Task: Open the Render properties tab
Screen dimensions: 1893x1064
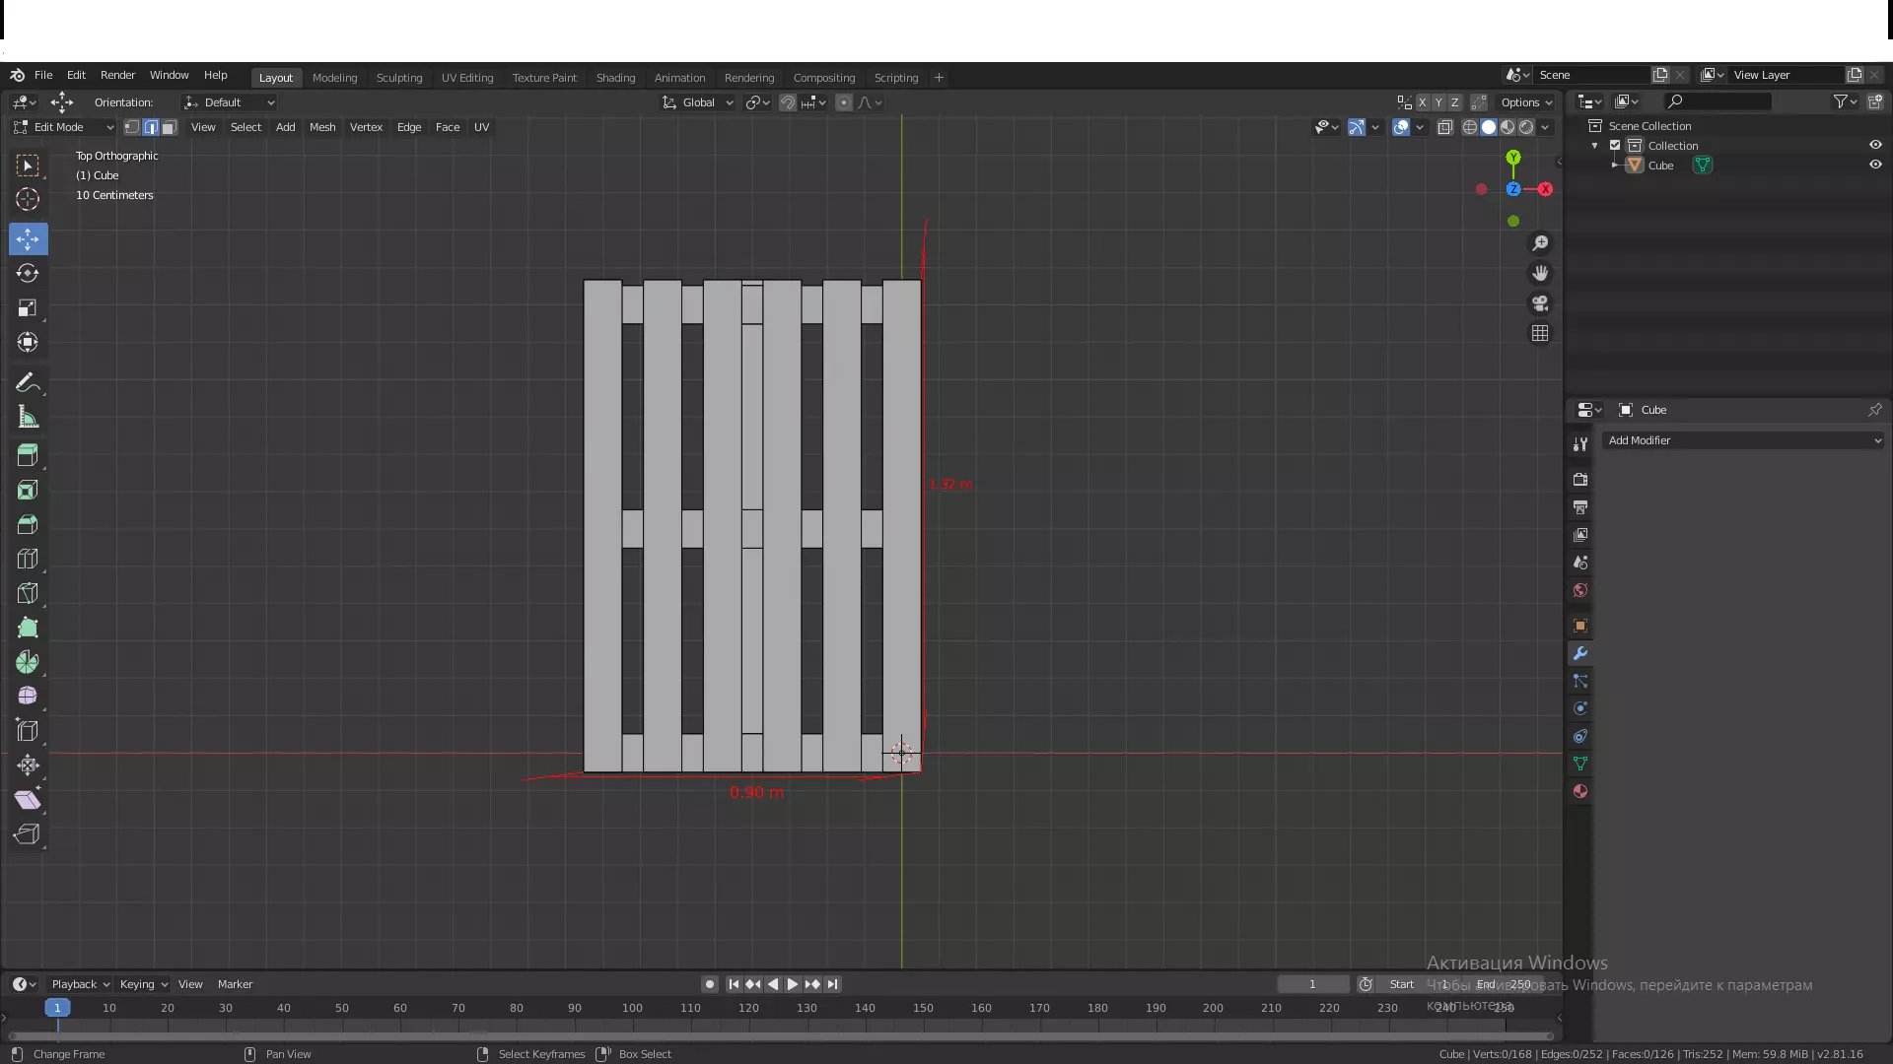Action: tap(1580, 479)
